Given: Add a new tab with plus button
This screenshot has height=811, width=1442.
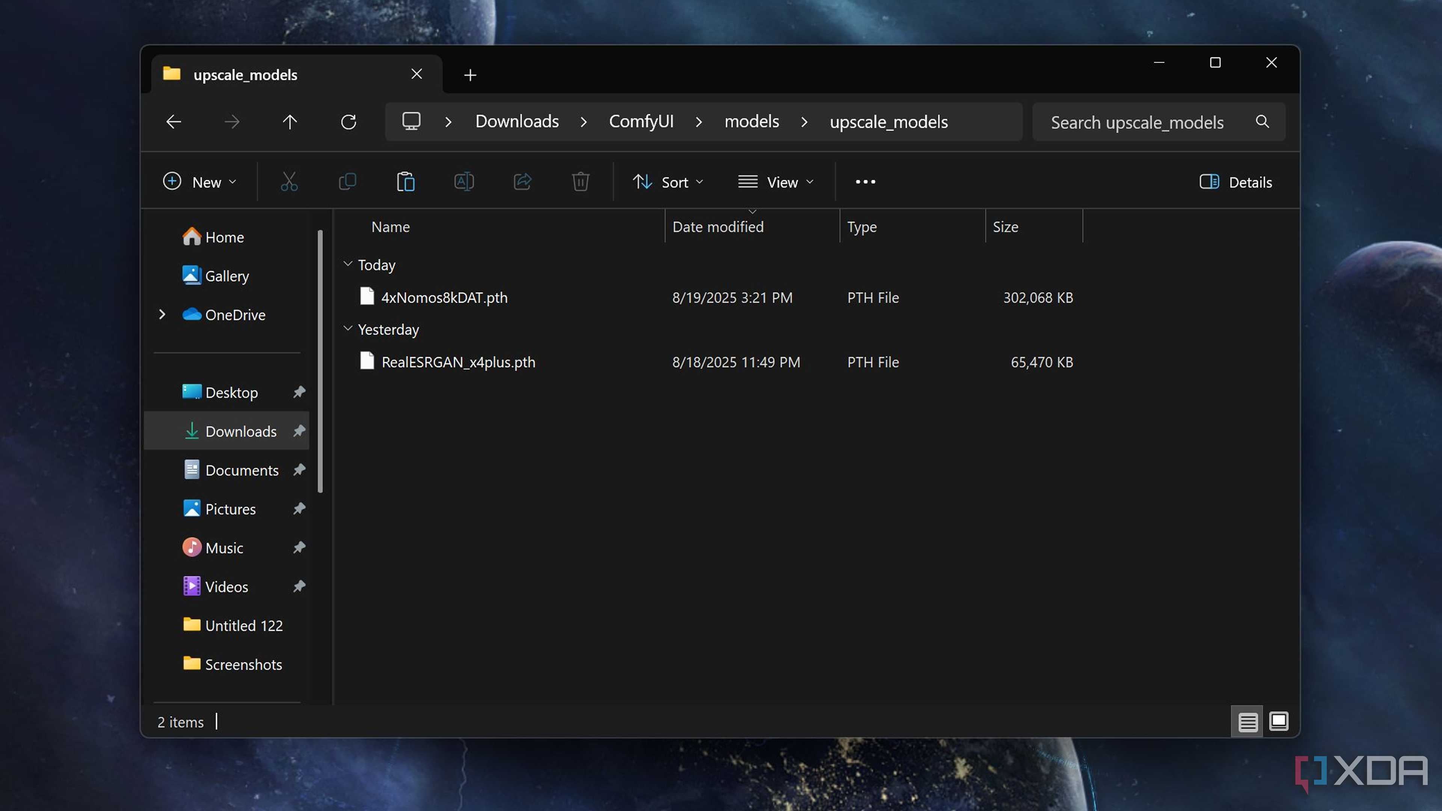Looking at the screenshot, I should [470, 75].
